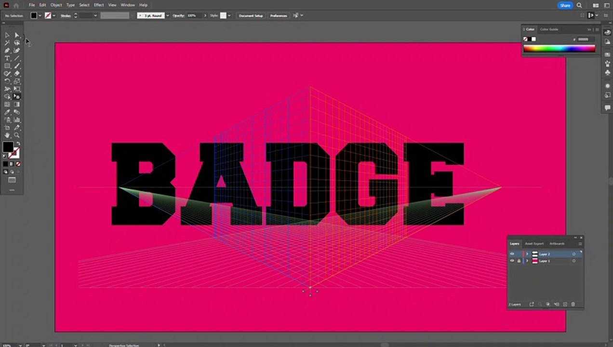The image size is (613, 347).
Task: Select the Rotate tool
Action: coord(7,81)
